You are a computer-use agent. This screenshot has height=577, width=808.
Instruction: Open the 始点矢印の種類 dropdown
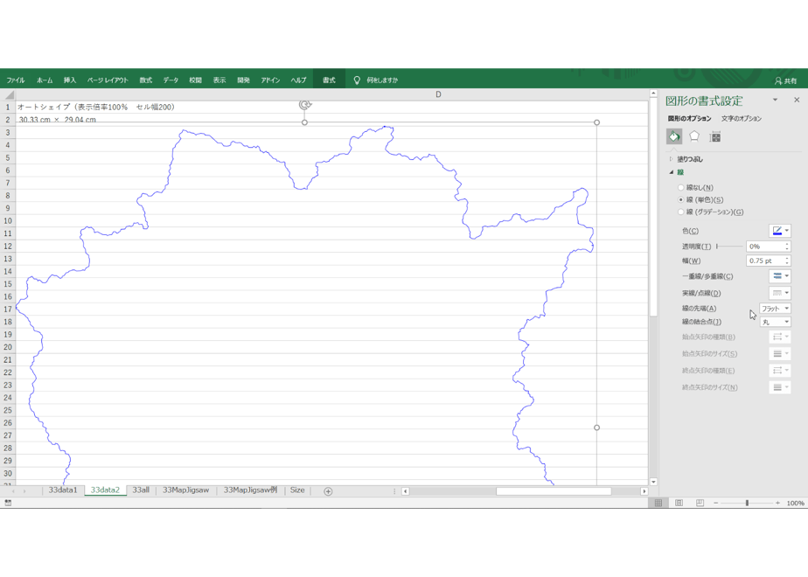point(780,337)
